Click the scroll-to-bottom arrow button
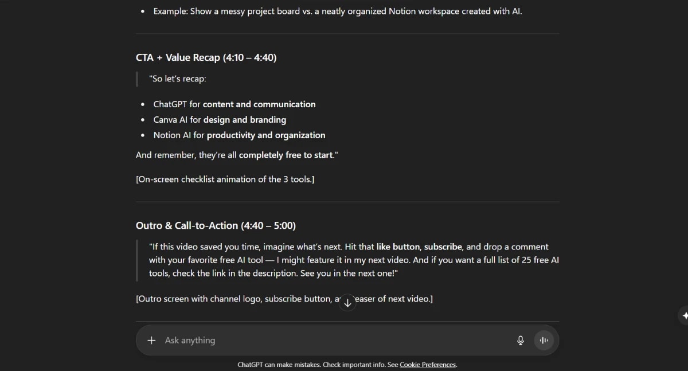 (348, 302)
